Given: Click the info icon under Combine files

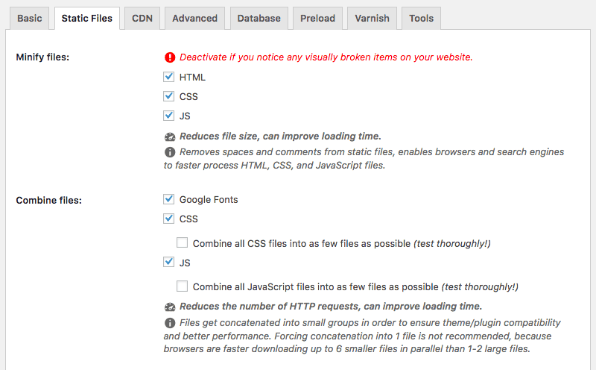Looking at the screenshot, I should (170, 323).
